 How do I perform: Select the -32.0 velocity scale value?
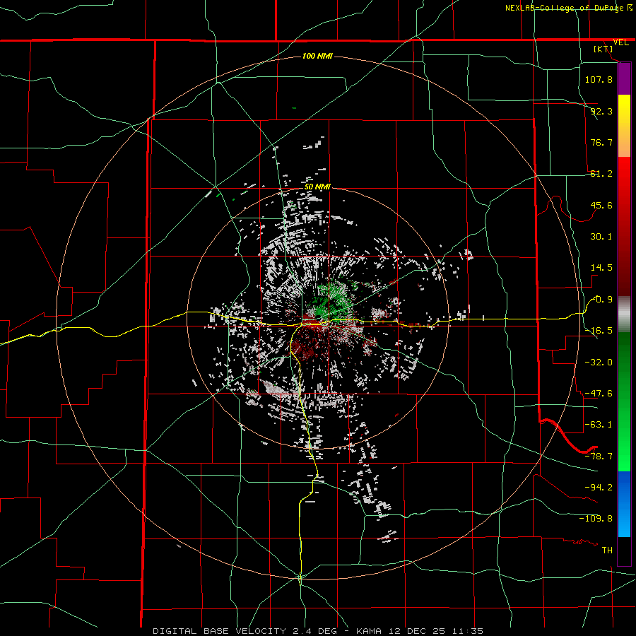tap(599, 363)
